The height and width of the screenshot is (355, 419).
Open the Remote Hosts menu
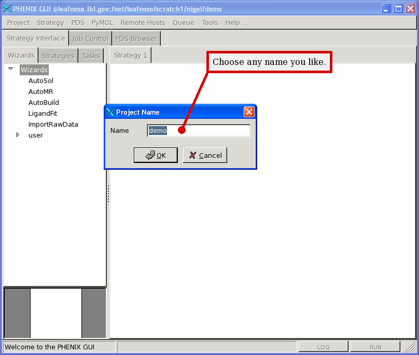point(143,23)
